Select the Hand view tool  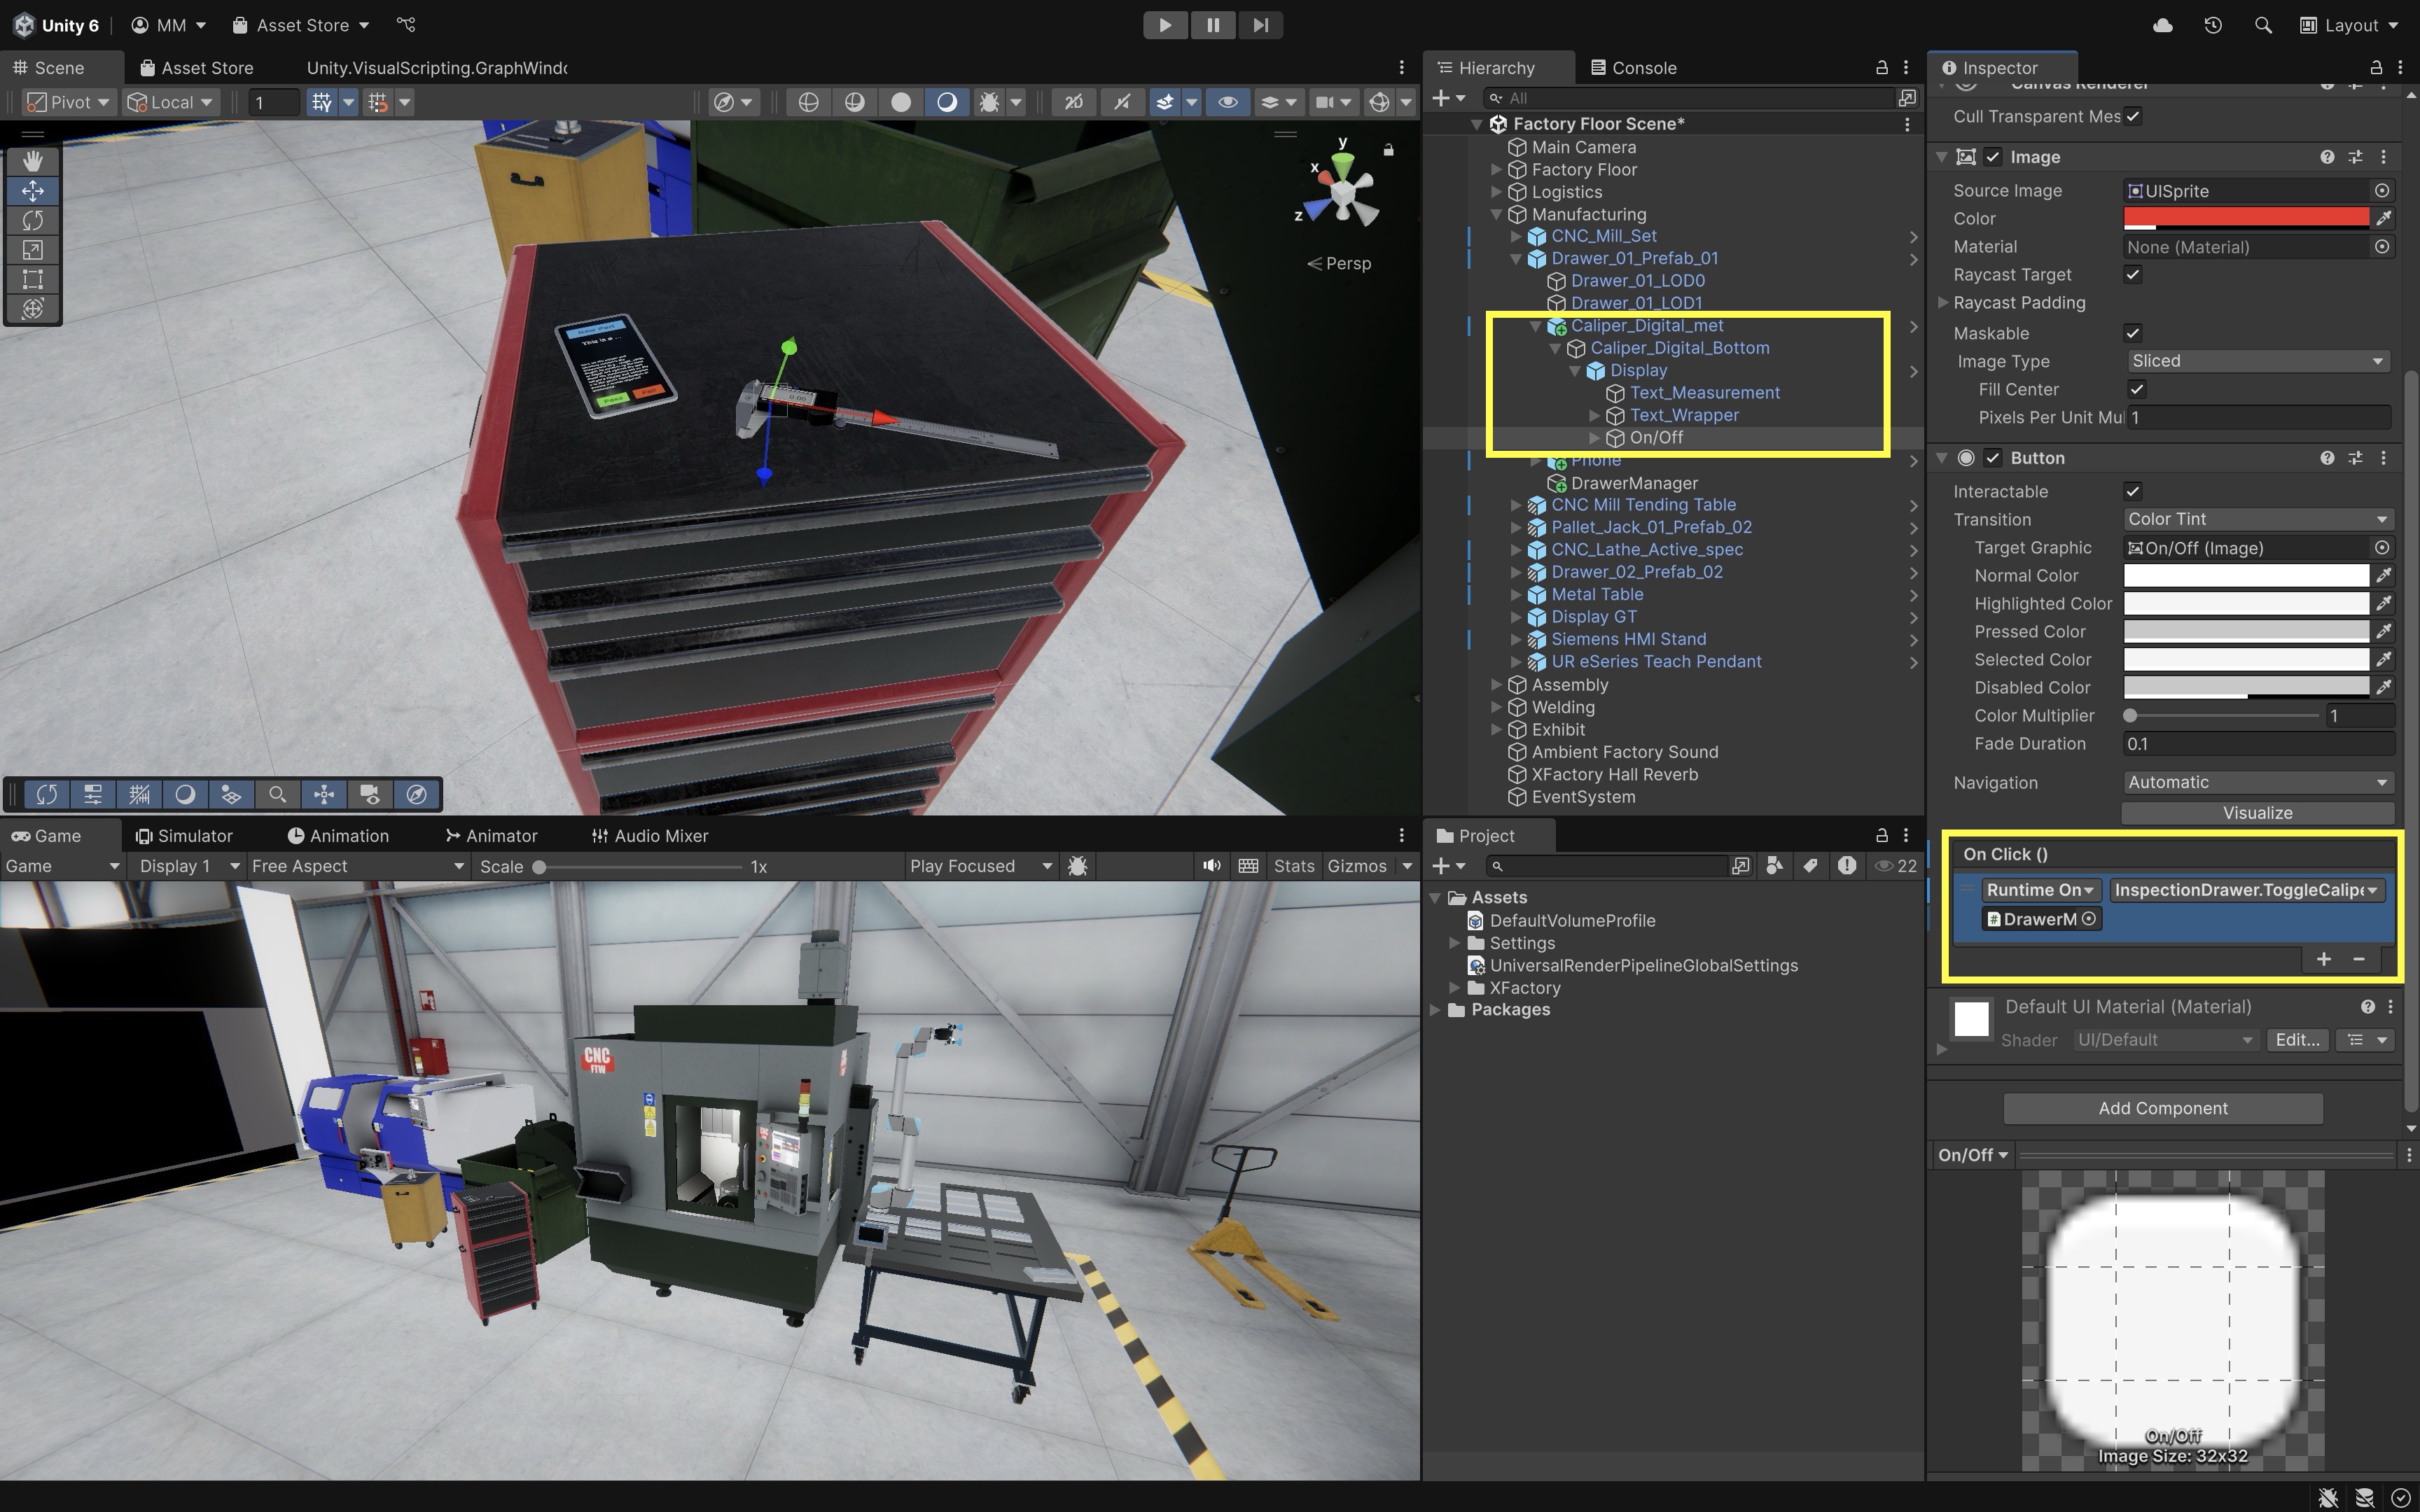[x=32, y=161]
